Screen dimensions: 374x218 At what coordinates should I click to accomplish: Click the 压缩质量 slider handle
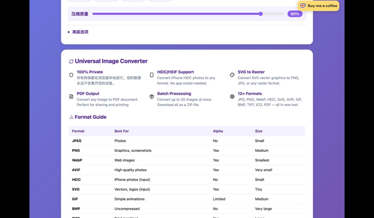[x=261, y=14]
